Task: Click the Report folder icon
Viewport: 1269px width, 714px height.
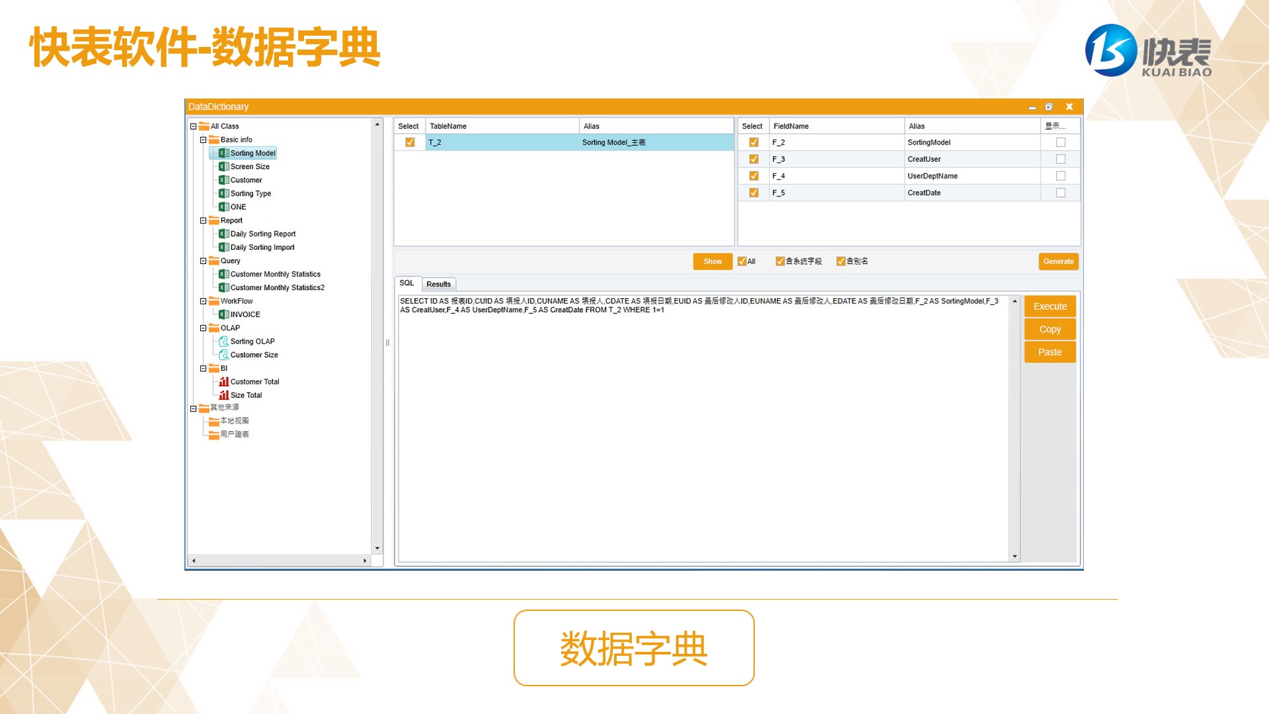Action: click(x=214, y=220)
